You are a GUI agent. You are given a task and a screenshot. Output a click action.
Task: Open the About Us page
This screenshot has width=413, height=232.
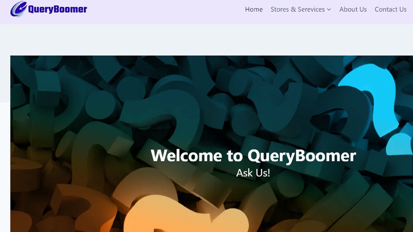(x=353, y=9)
